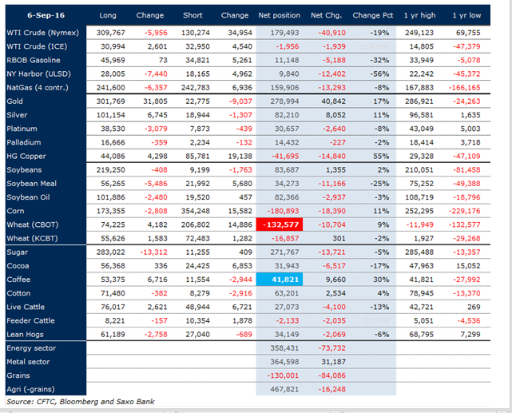Click the blue highlighted 41,821 coffee cell
The width and height of the screenshot is (512, 413).
[x=280, y=280]
